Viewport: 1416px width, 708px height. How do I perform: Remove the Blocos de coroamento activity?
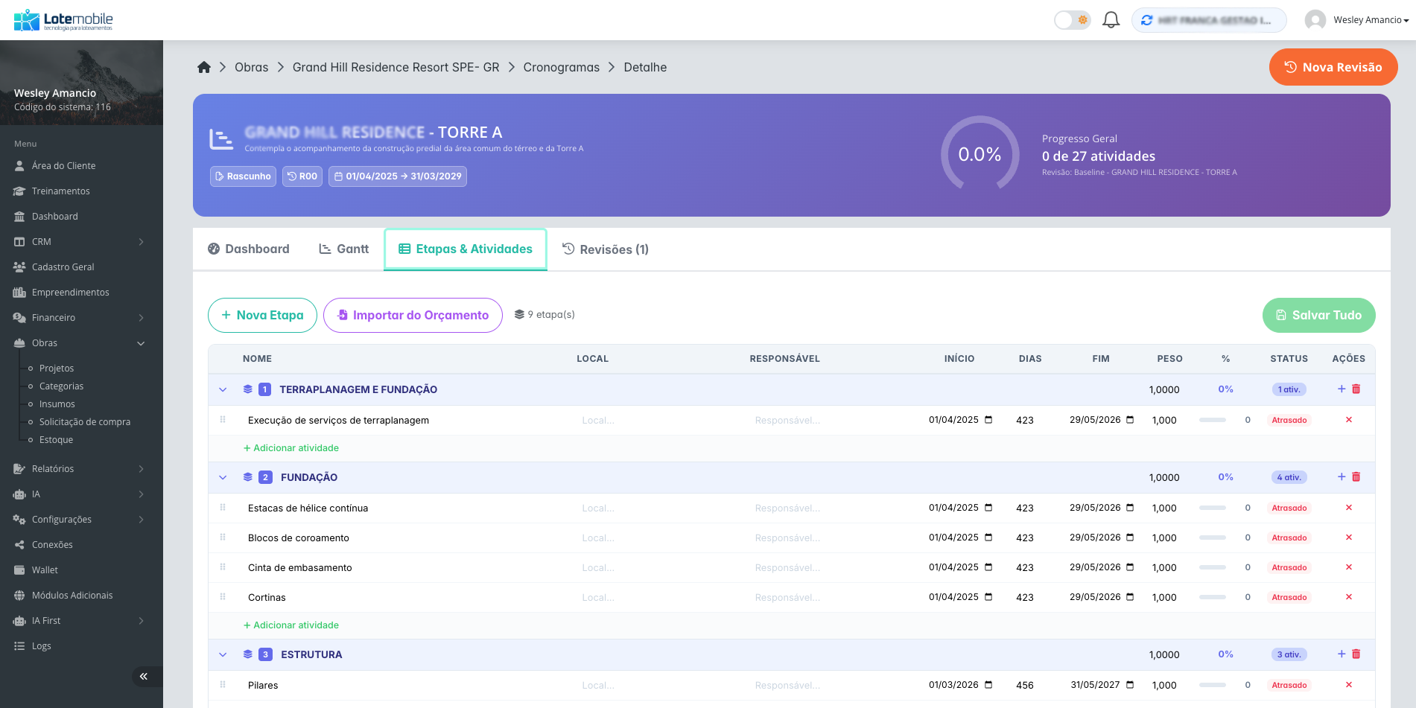1349,538
